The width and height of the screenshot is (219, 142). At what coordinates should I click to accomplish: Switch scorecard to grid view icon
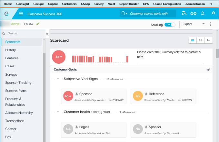[200, 40]
